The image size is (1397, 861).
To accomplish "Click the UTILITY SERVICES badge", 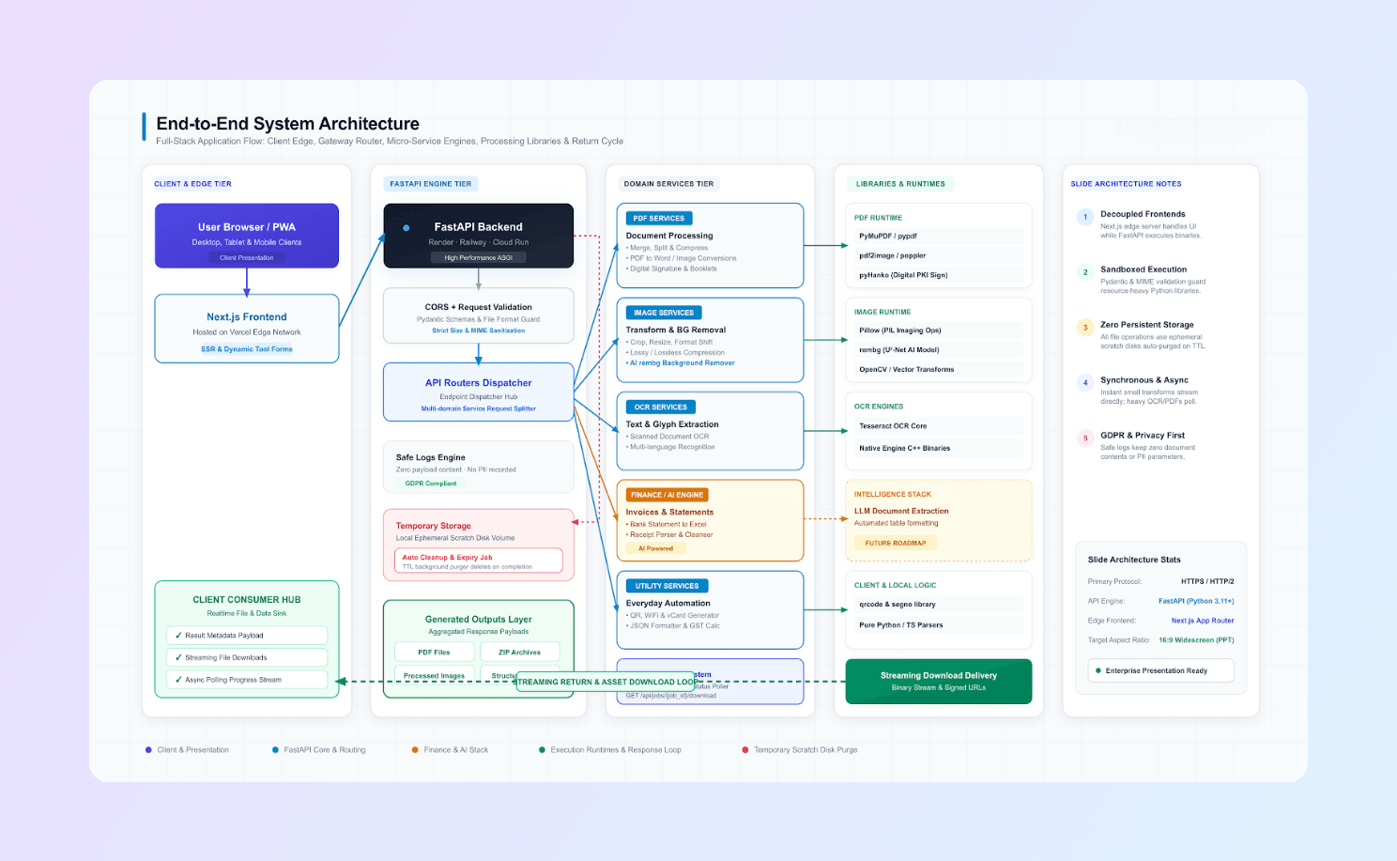I will (x=668, y=586).
